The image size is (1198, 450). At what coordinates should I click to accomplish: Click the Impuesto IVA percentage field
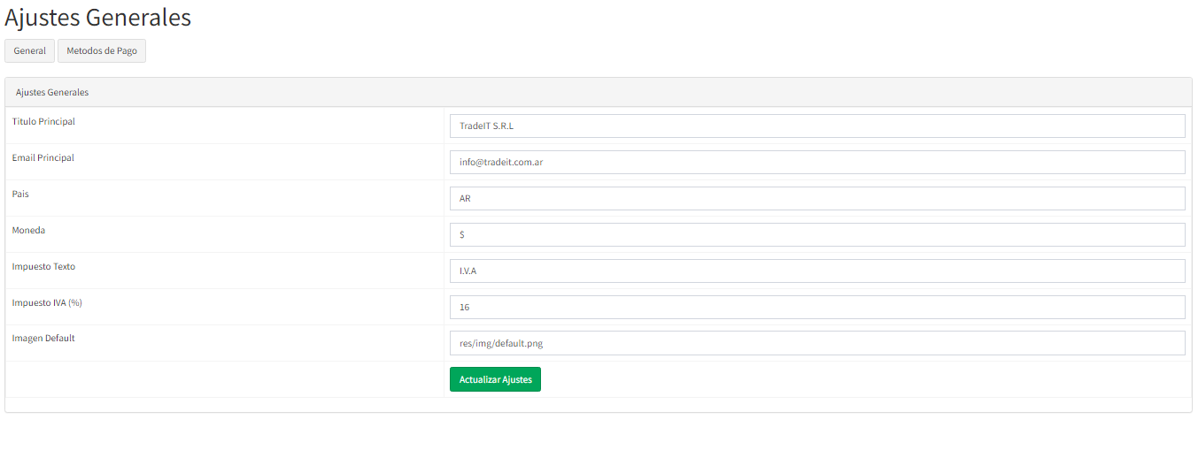click(816, 308)
